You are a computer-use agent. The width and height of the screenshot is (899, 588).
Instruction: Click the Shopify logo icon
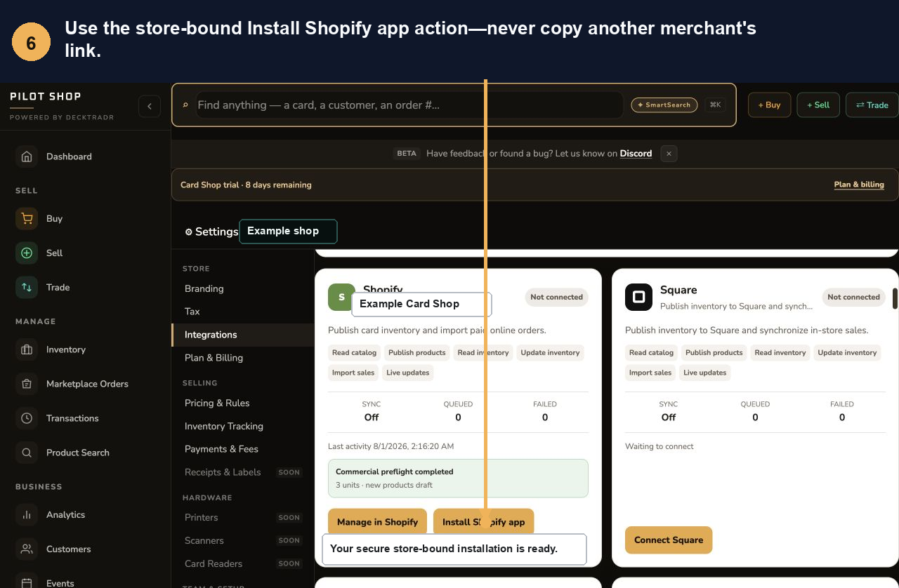point(341,297)
